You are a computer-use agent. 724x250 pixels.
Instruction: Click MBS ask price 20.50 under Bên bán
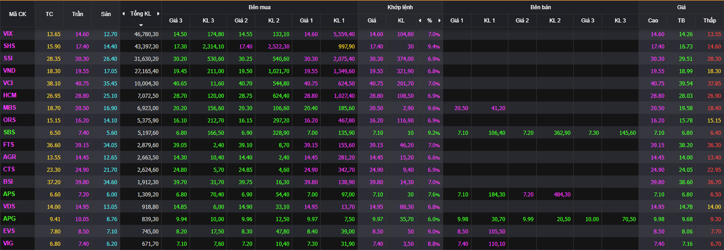tap(461, 108)
